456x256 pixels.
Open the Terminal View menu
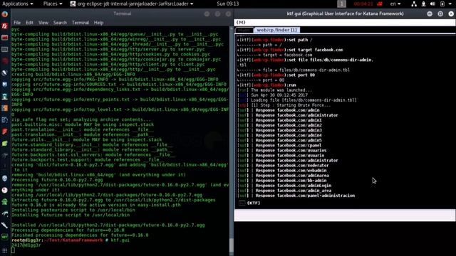click(43, 23)
